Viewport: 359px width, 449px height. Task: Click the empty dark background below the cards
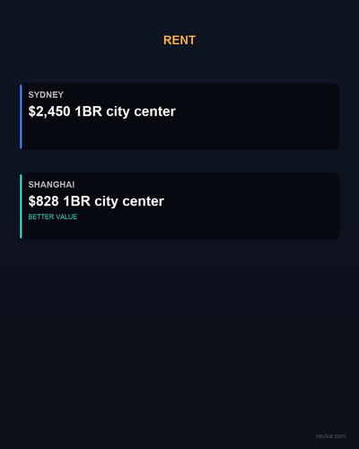tap(179, 330)
